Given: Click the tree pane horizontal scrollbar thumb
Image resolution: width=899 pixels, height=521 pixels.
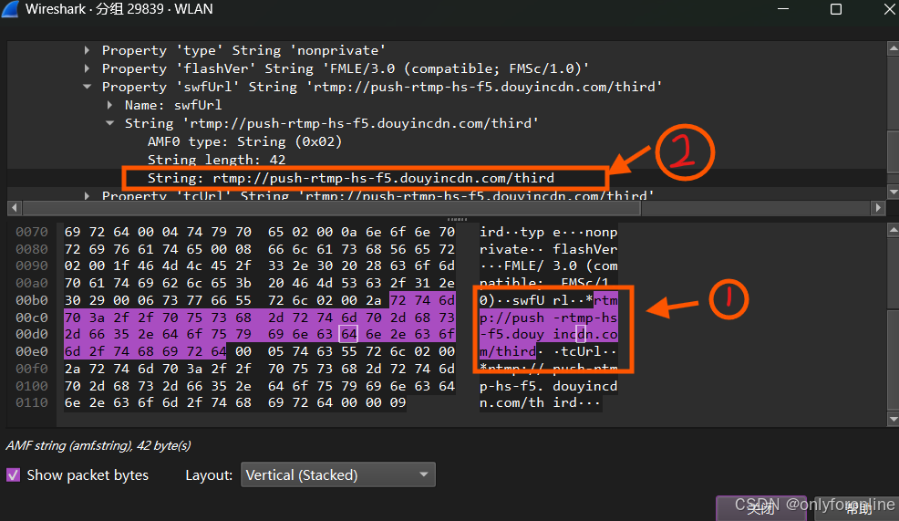Looking at the screenshot, I should click(331, 208).
